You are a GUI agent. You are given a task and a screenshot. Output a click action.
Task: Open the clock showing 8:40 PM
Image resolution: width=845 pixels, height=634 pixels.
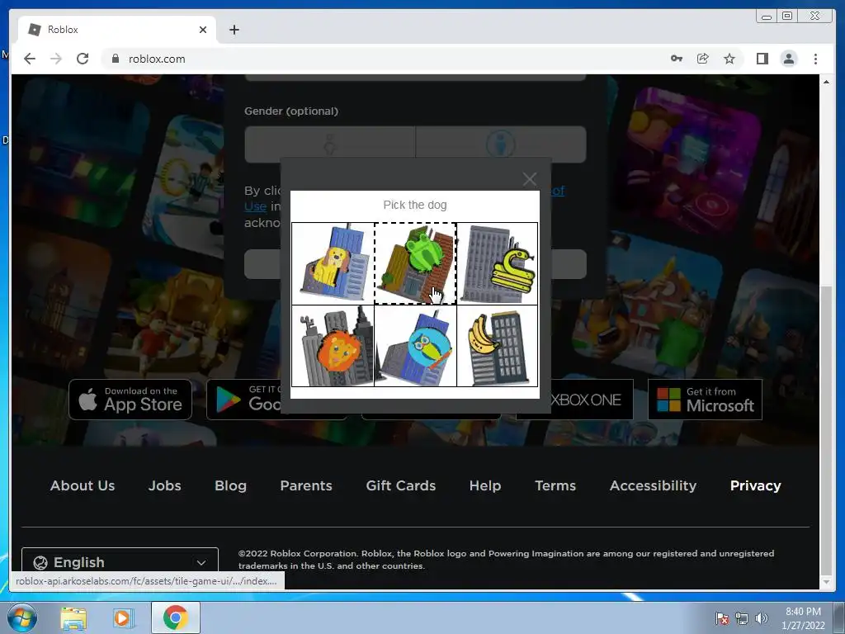802,617
